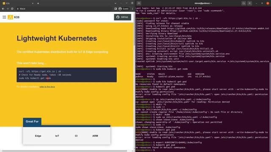271x152 pixels.
Task: Click 'export KUBECONFIG=$HOME/.kube/config' command
Action: point(179,143)
